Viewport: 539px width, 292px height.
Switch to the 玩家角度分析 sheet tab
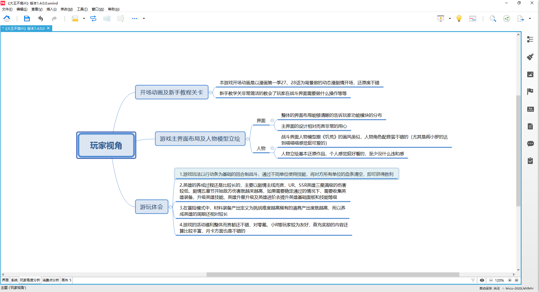[x=30, y=280]
